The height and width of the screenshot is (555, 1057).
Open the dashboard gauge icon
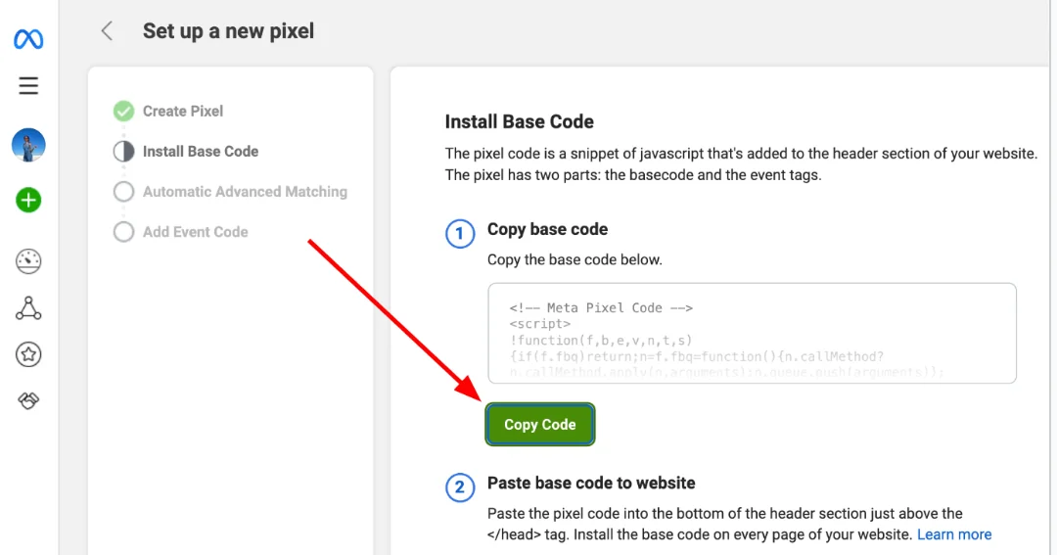28,261
